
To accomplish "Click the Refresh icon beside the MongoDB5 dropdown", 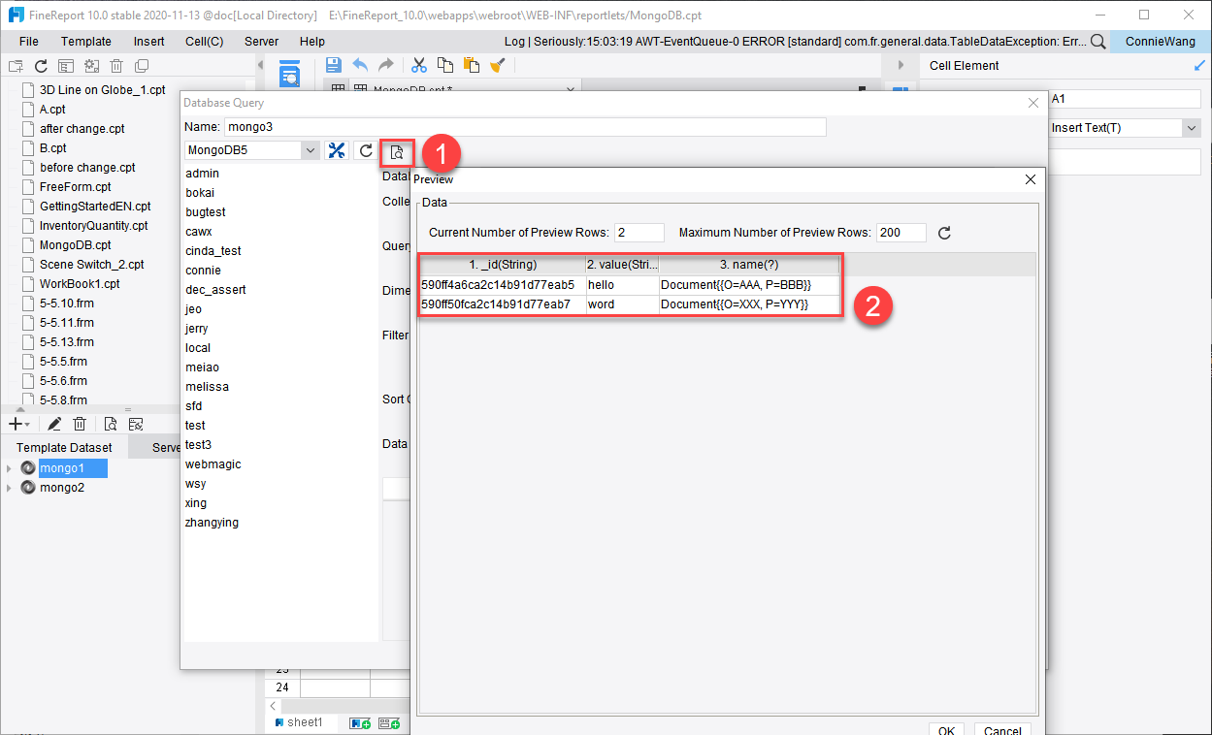I will 366,150.
